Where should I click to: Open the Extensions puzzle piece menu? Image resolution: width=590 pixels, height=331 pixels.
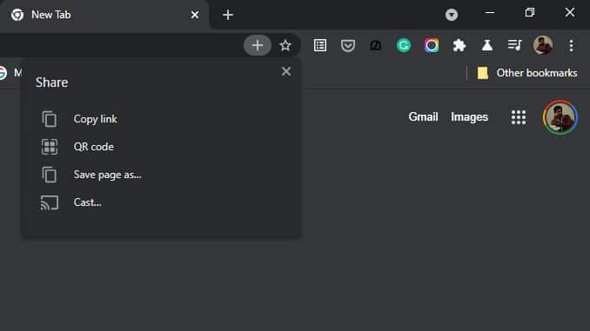point(459,45)
